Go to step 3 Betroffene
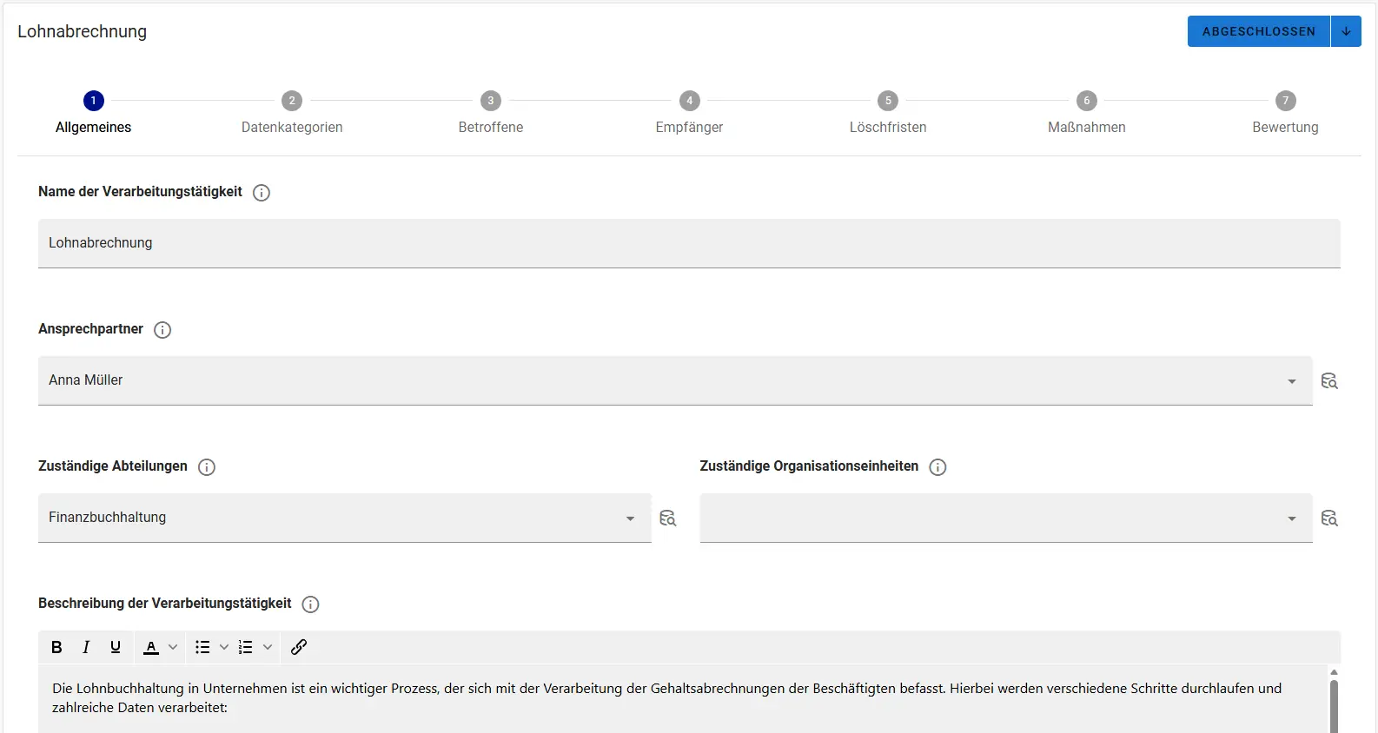Screen dimensions: 1378x733 click(x=491, y=114)
